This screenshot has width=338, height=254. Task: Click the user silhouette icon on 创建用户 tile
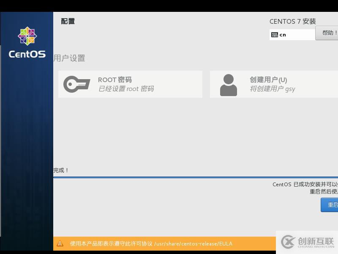click(x=228, y=84)
